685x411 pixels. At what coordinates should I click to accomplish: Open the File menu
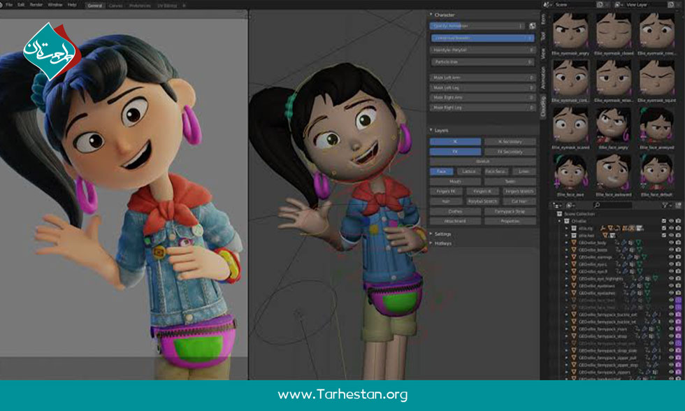(9, 4)
